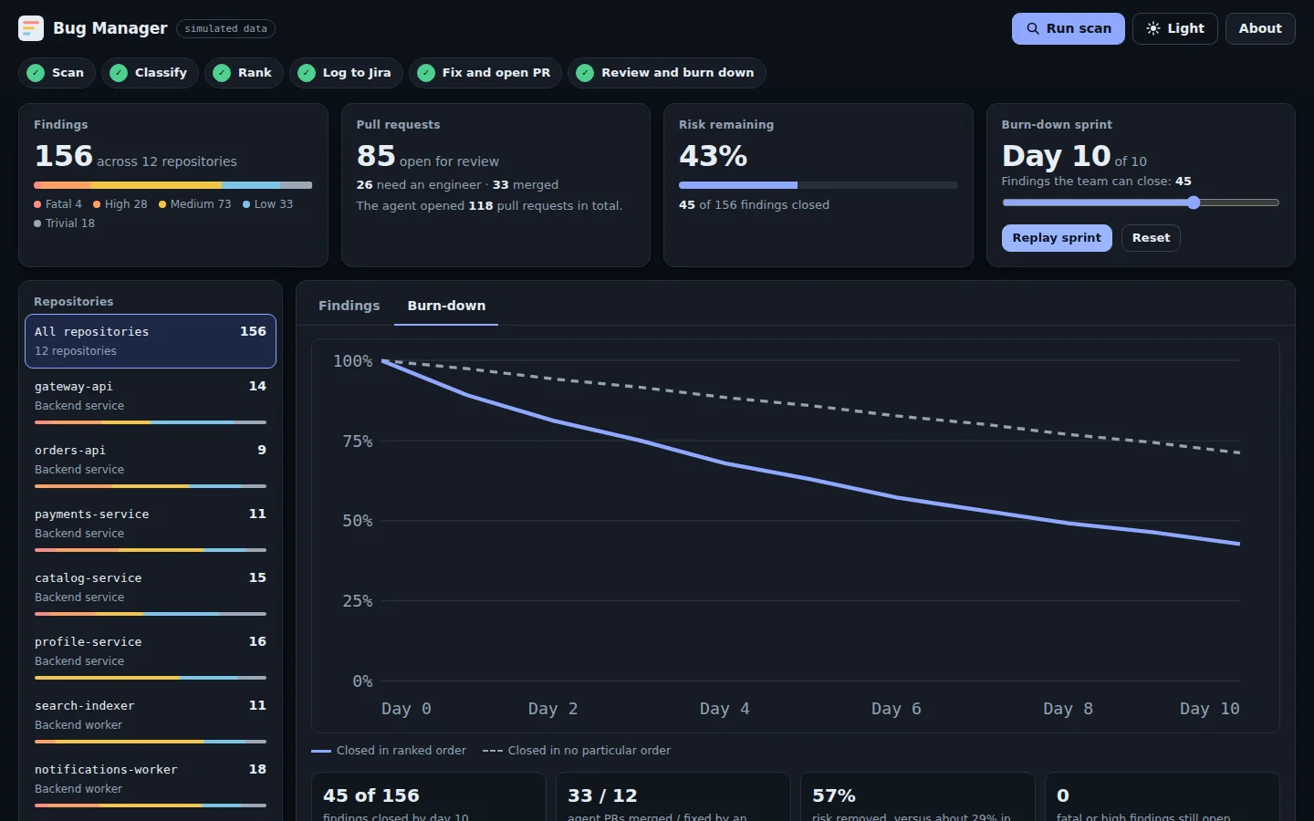Select the gateway-api repository
The width and height of the screenshot is (1314, 821).
(151, 401)
